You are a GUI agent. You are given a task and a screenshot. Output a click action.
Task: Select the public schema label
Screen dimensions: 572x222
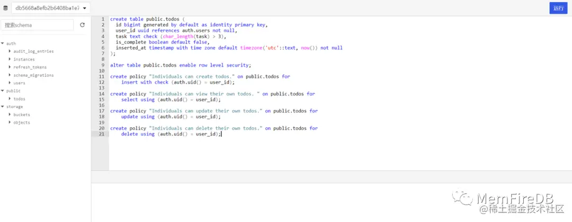click(13, 91)
